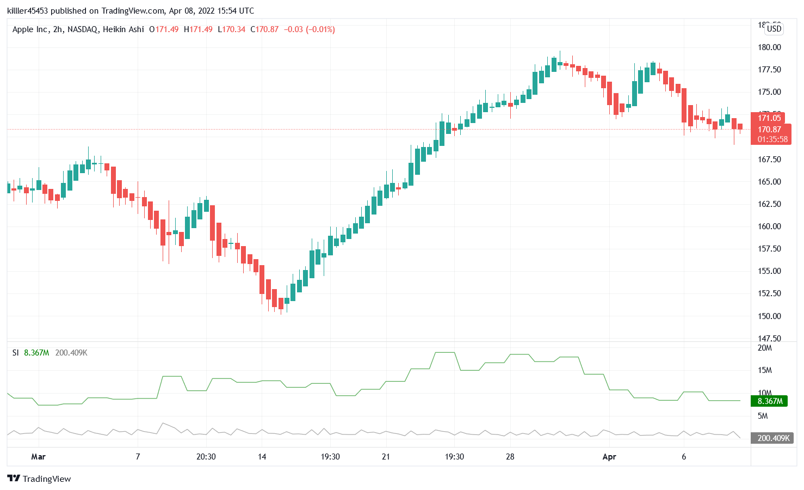Click the close value C170.87
This screenshot has width=804, height=490.
tap(264, 29)
